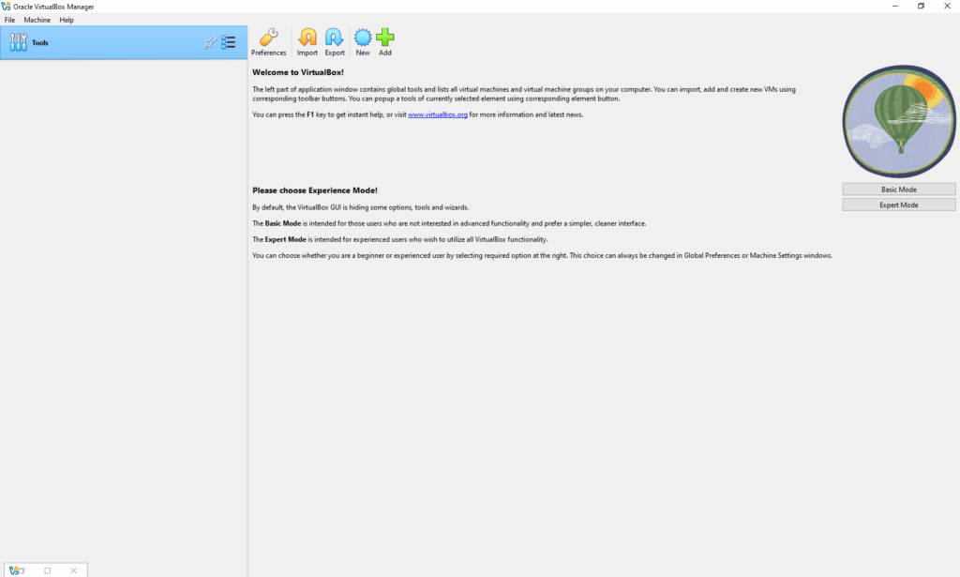Create a New virtual machine
Viewport: 960px width, 577px height.
click(363, 41)
